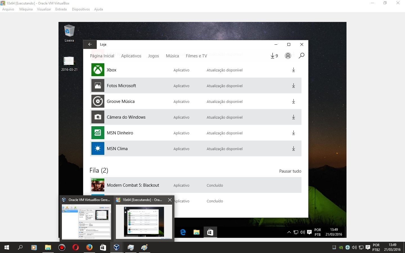Switch to Aplicativos tab
Screen dimensions: 405x253
pos(131,56)
